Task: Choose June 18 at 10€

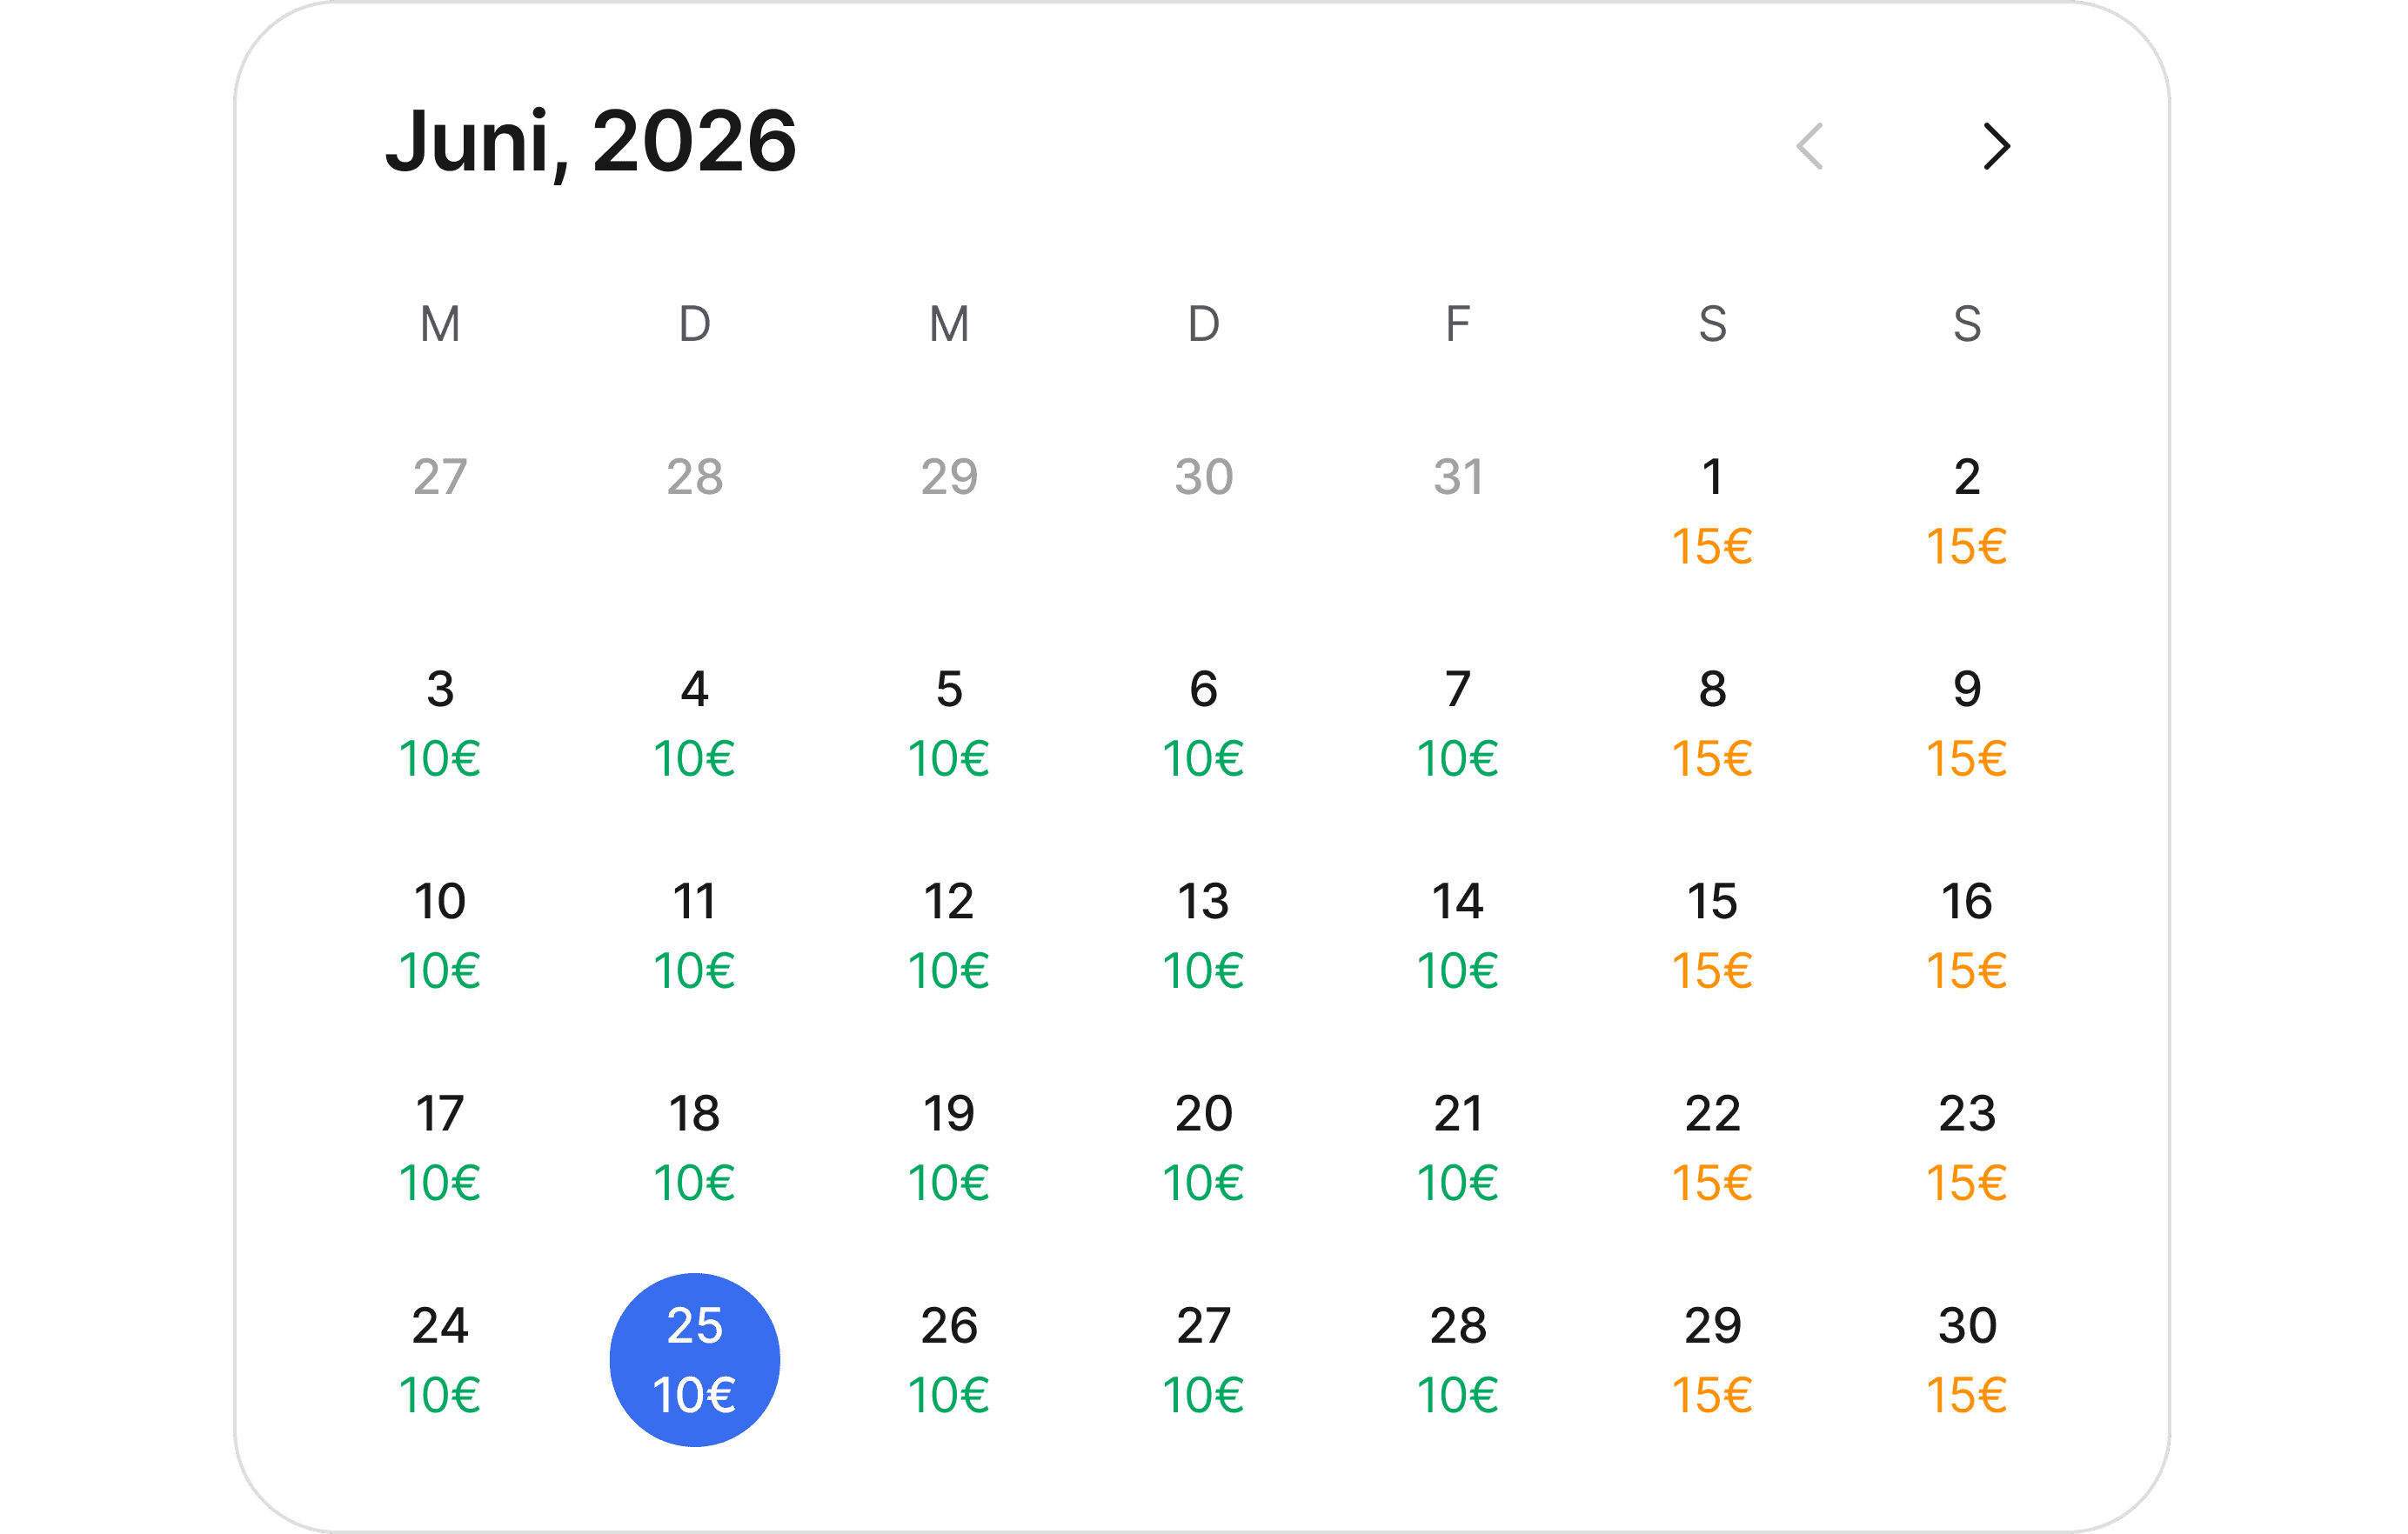Action: pos(695,1148)
